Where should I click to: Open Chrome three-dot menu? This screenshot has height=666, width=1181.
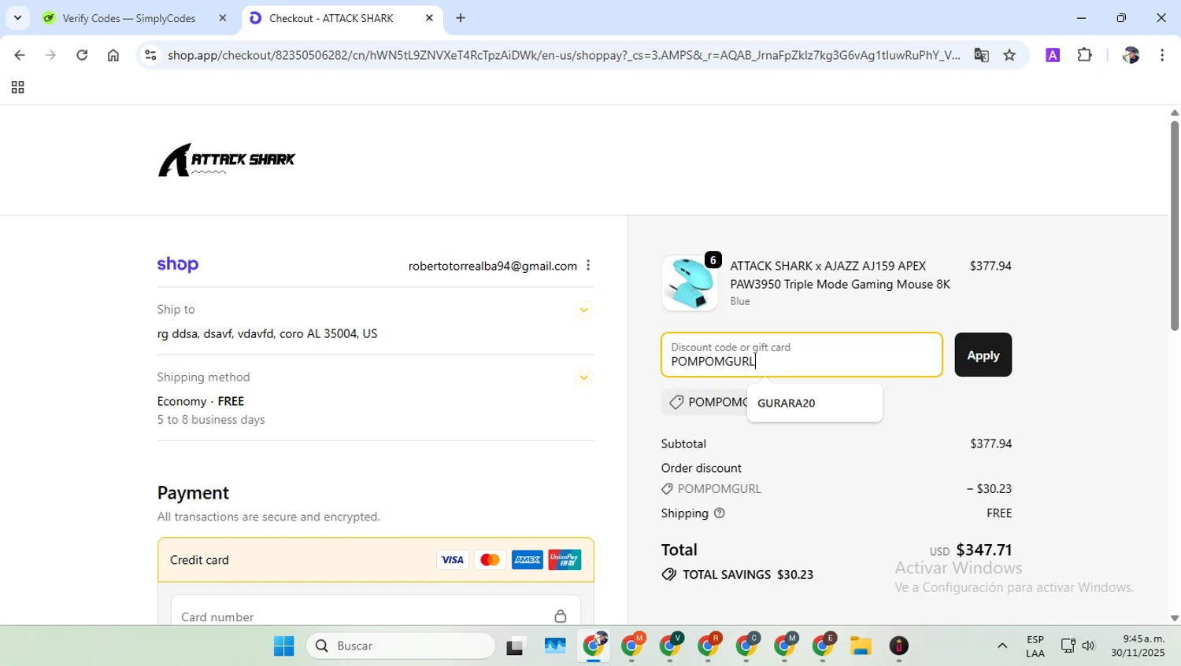(x=1162, y=55)
